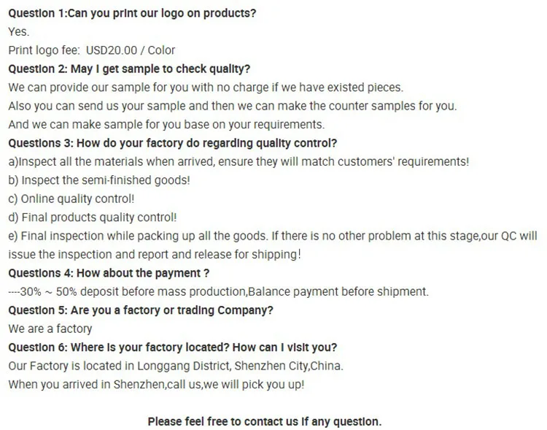Click item e) Final inspection while packing
The width and height of the screenshot is (547, 430).
coord(273,236)
